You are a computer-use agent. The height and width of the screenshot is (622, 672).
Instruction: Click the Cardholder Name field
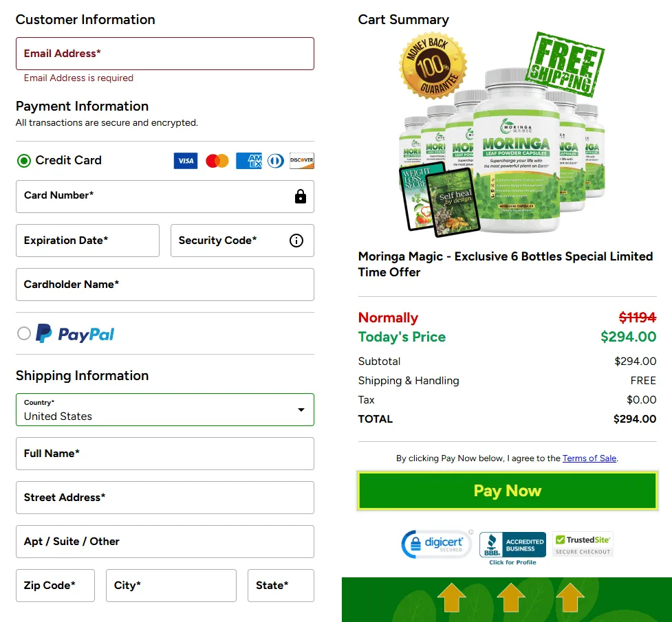click(x=165, y=285)
